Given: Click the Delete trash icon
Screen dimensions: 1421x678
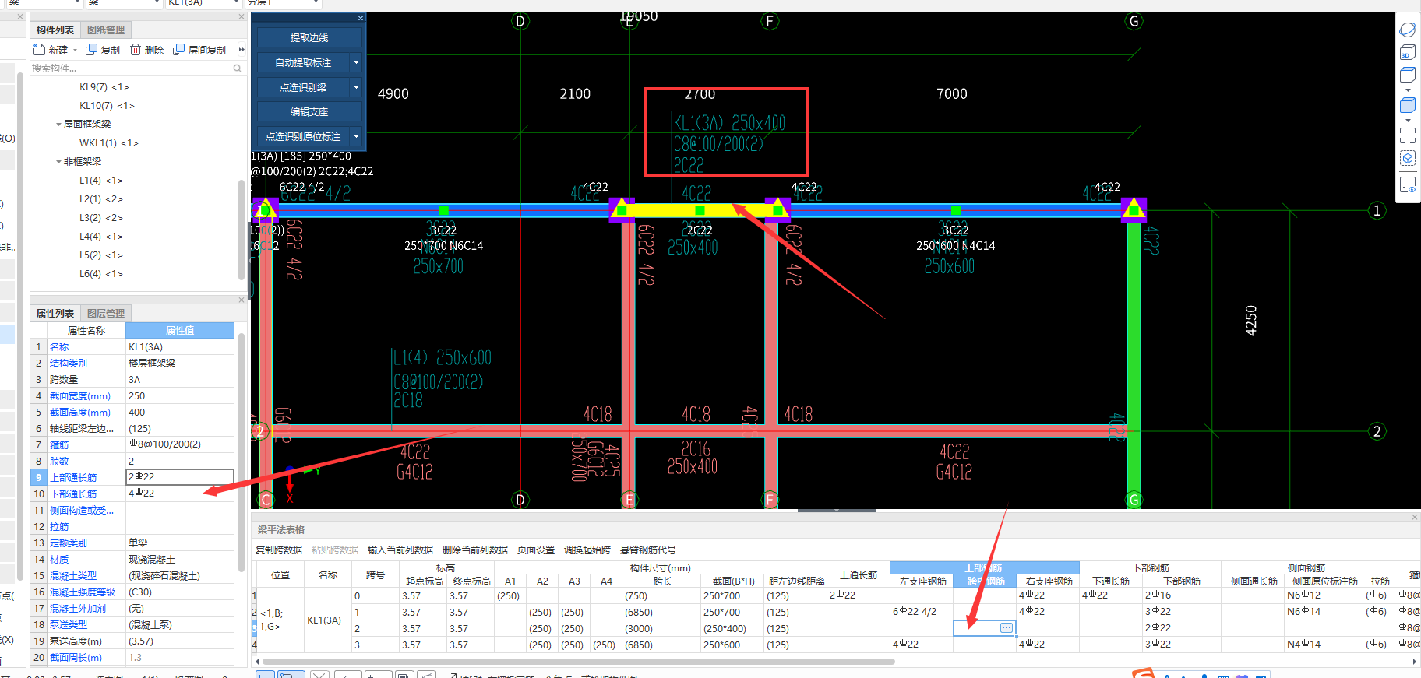Looking at the screenshot, I should pyautogui.click(x=136, y=50).
